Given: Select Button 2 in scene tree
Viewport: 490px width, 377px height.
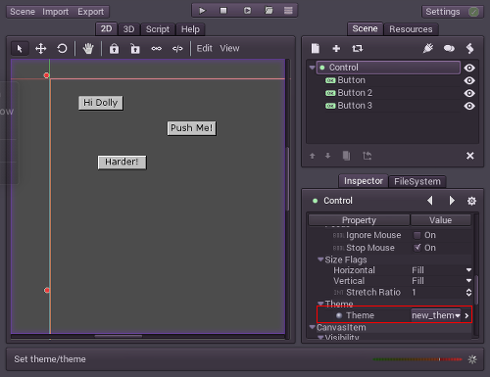Looking at the screenshot, I should [x=355, y=93].
